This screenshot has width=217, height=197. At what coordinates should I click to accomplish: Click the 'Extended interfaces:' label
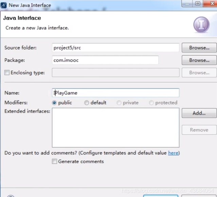pyautogui.click(x=27, y=111)
